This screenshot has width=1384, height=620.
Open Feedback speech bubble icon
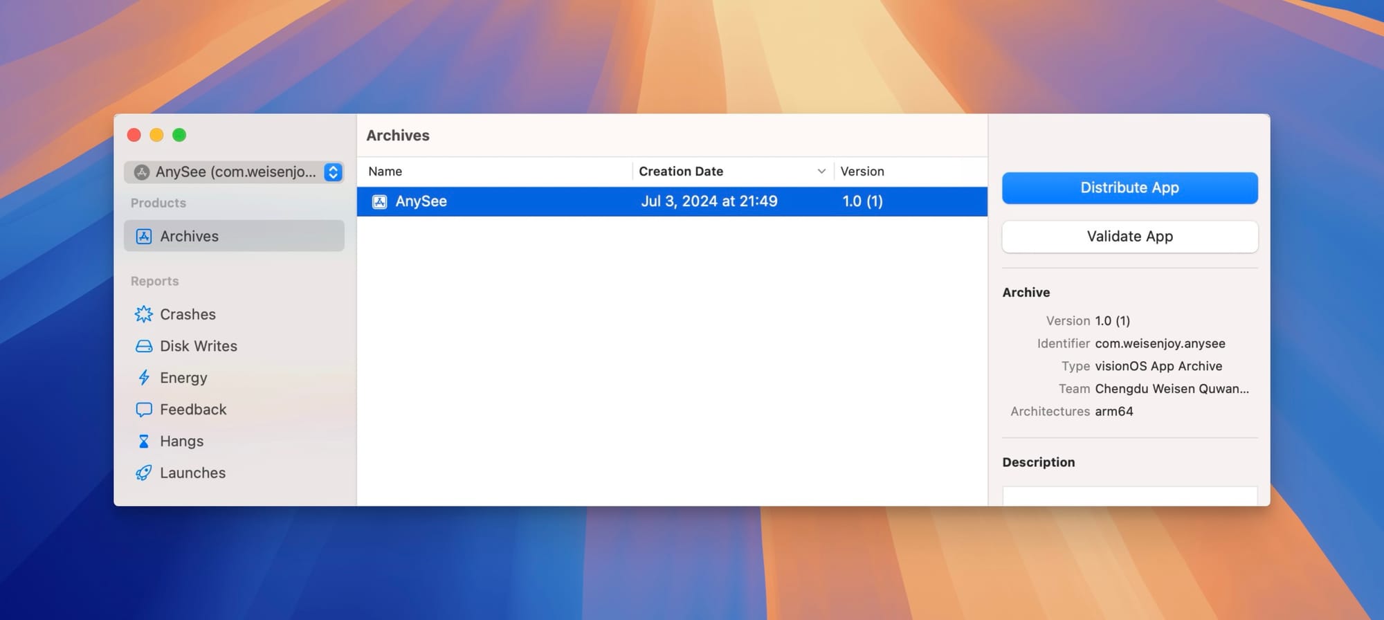(143, 410)
